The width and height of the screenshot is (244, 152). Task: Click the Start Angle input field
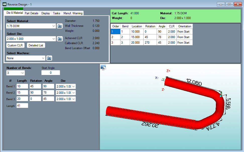click(x=50, y=73)
